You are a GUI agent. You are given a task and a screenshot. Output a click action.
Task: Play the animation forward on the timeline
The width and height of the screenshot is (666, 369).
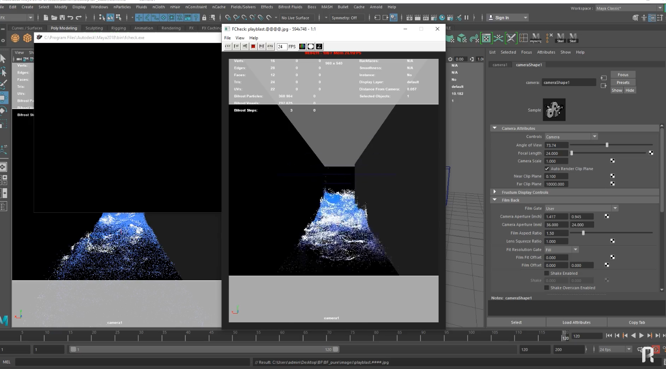[x=641, y=336]
